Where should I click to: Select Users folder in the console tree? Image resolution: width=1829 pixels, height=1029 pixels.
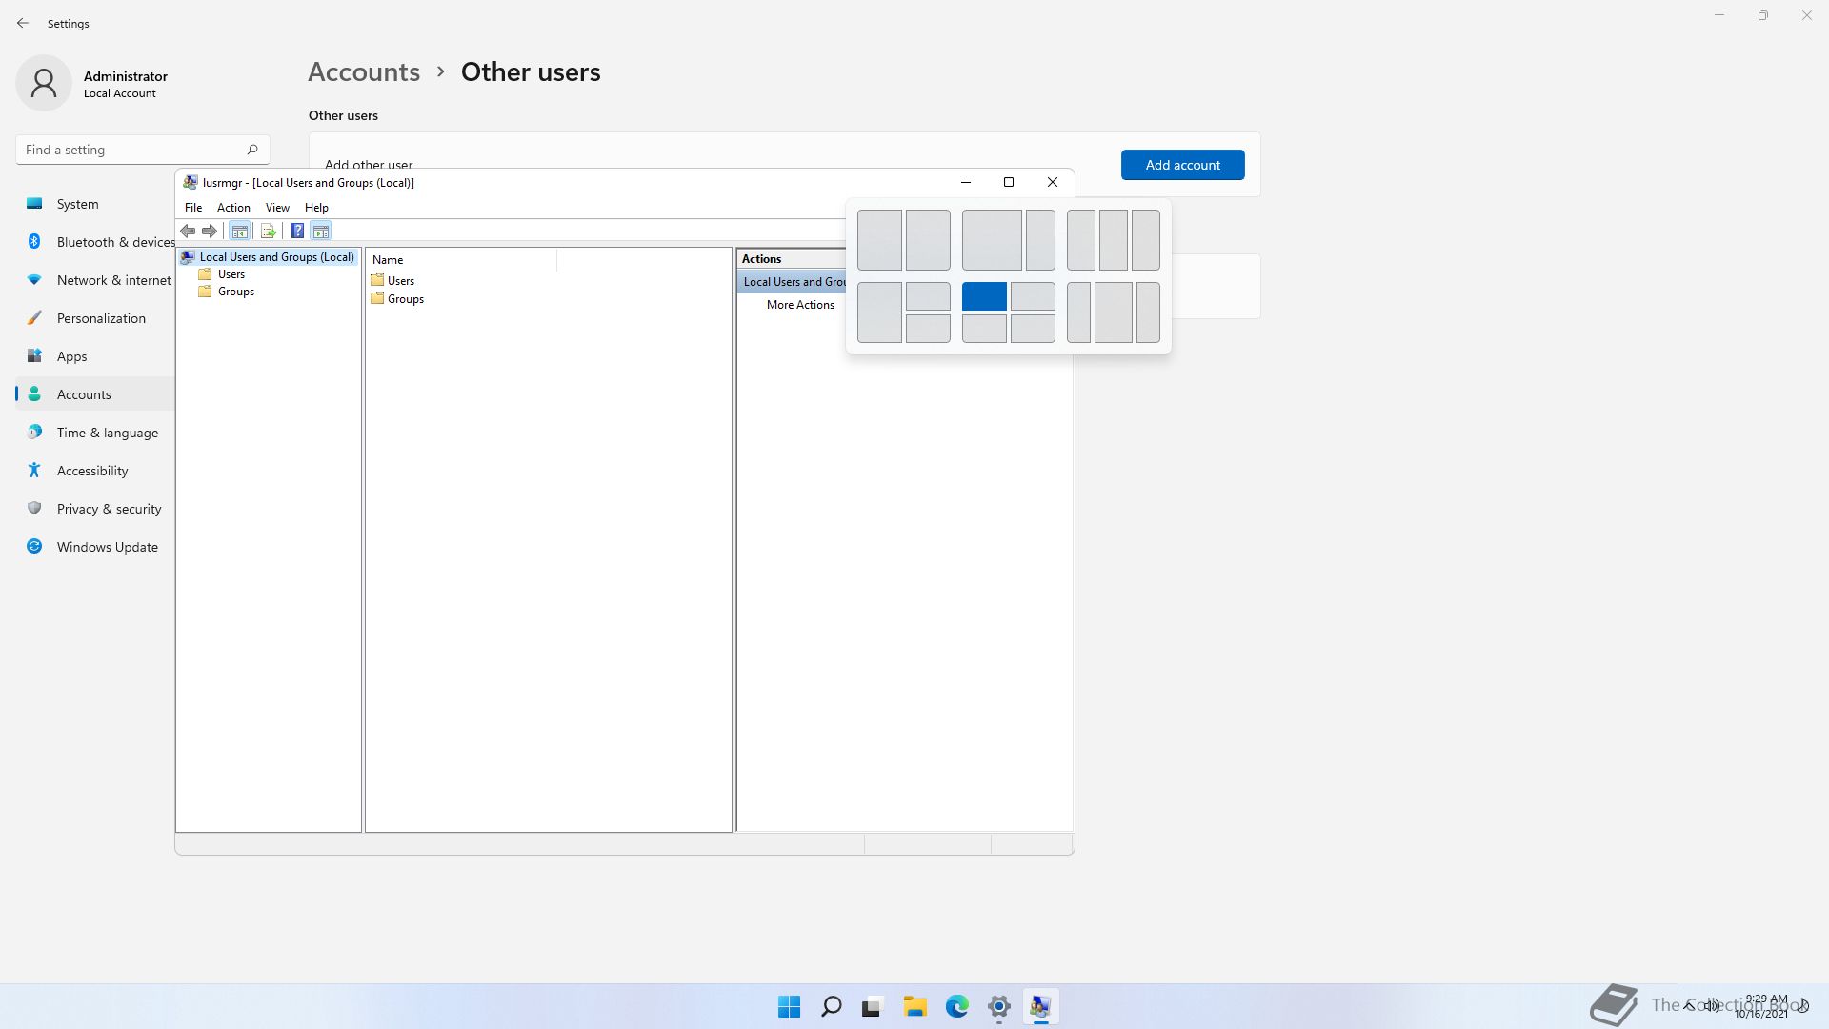[231, 274]
